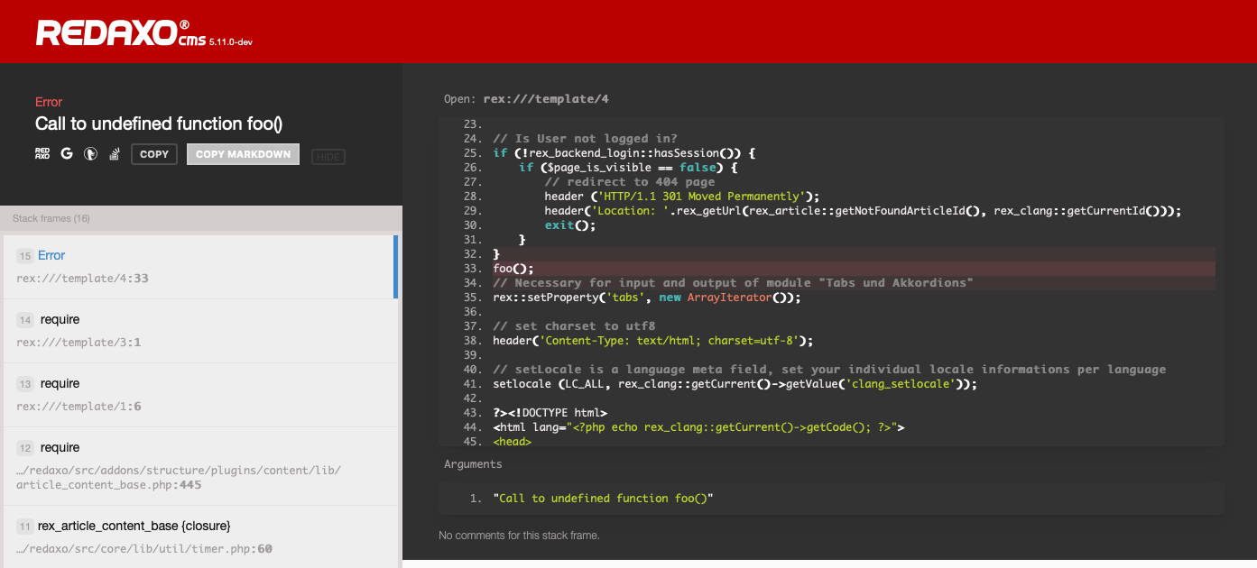1257x568 pixels.
Task: Select stack frame 11 rex_article_content_base {closure}
Action: (x=200, y=536)
